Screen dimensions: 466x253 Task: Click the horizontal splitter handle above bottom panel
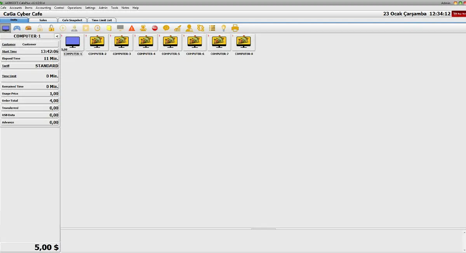tap(263, 229)
